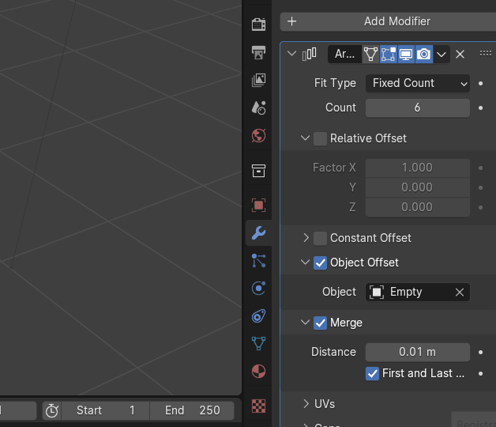Toggle modifier render camera visibility
The height and width of the screenshot is (427, 496).
pyautogui.click(x=424, y=55)
